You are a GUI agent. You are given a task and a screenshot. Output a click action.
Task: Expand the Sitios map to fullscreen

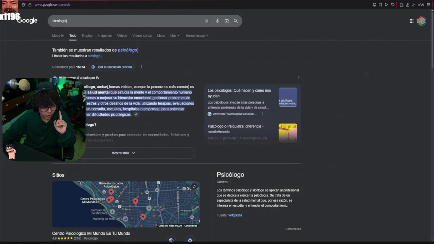[194, 187]
